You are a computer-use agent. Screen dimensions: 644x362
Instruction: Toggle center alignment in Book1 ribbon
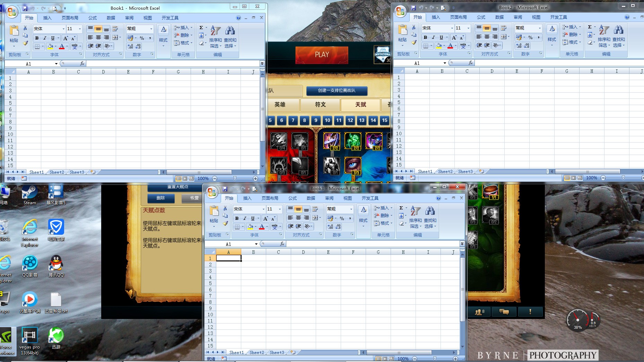[x=98, y=37]
